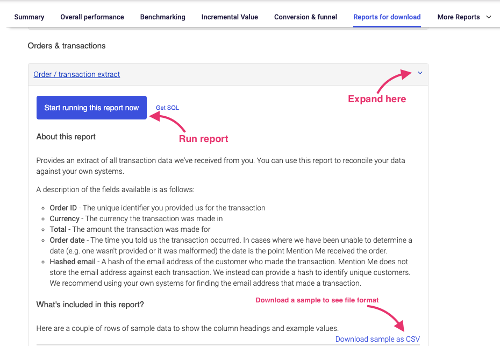Click the About this report heading
This screenshot has width=500, height=346.
[66, 137]
